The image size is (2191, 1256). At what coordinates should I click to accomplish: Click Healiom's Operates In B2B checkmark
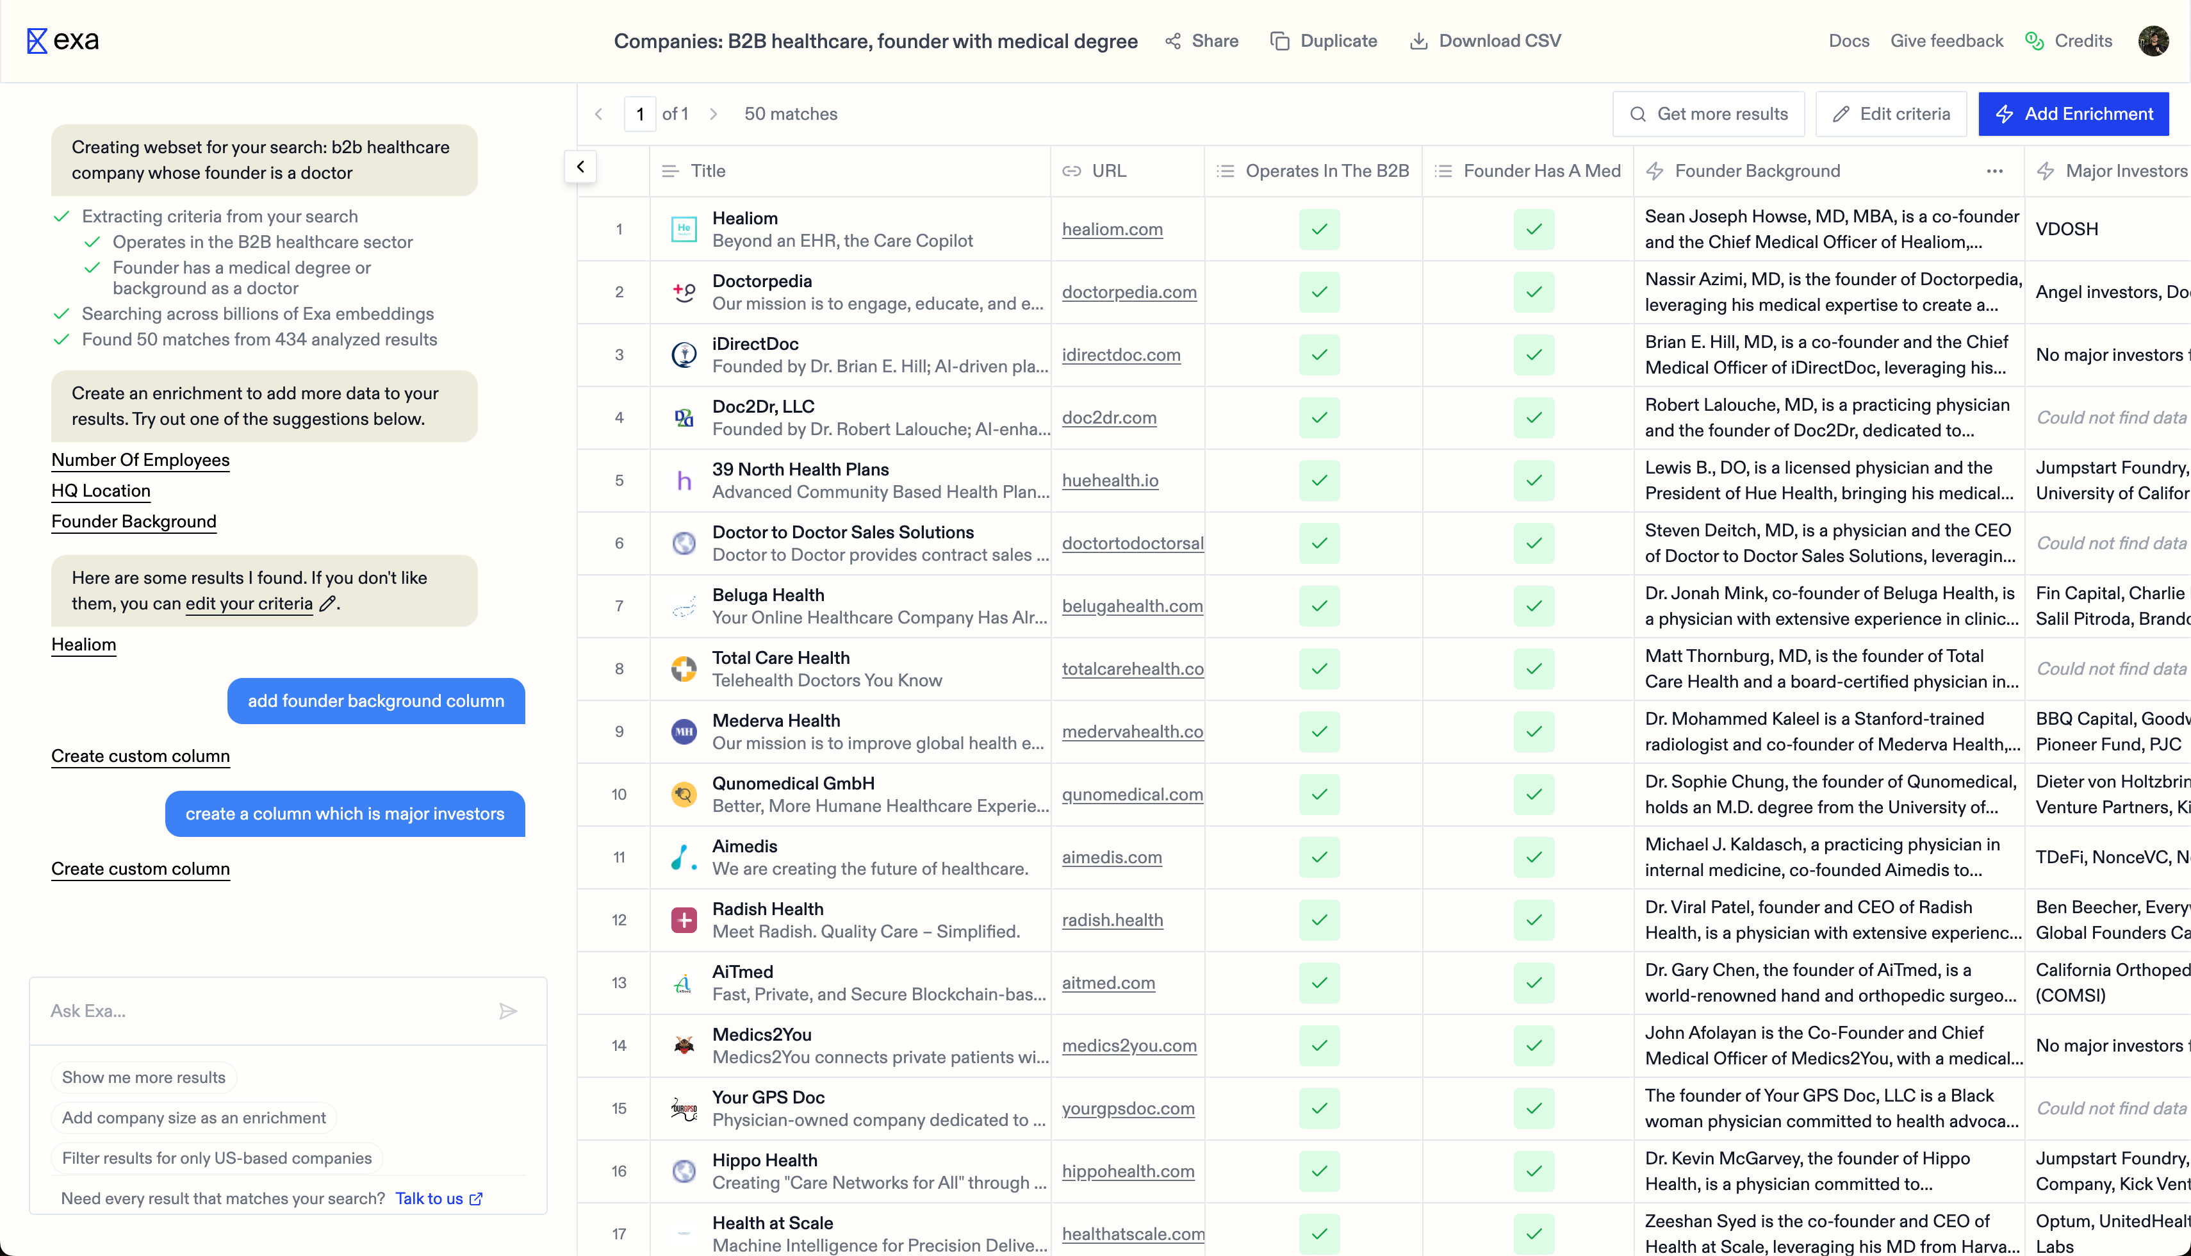(1318, 229)
